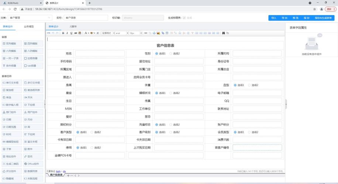Open find and replace binoculars icon
The height and width of the screenshot is (184, 338).
click(x=223, y=33)
